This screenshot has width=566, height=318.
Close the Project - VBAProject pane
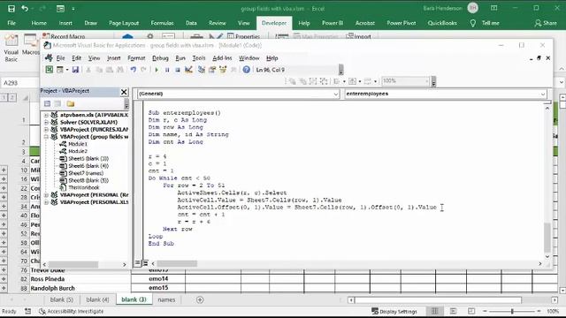click(x=124, y=92)
